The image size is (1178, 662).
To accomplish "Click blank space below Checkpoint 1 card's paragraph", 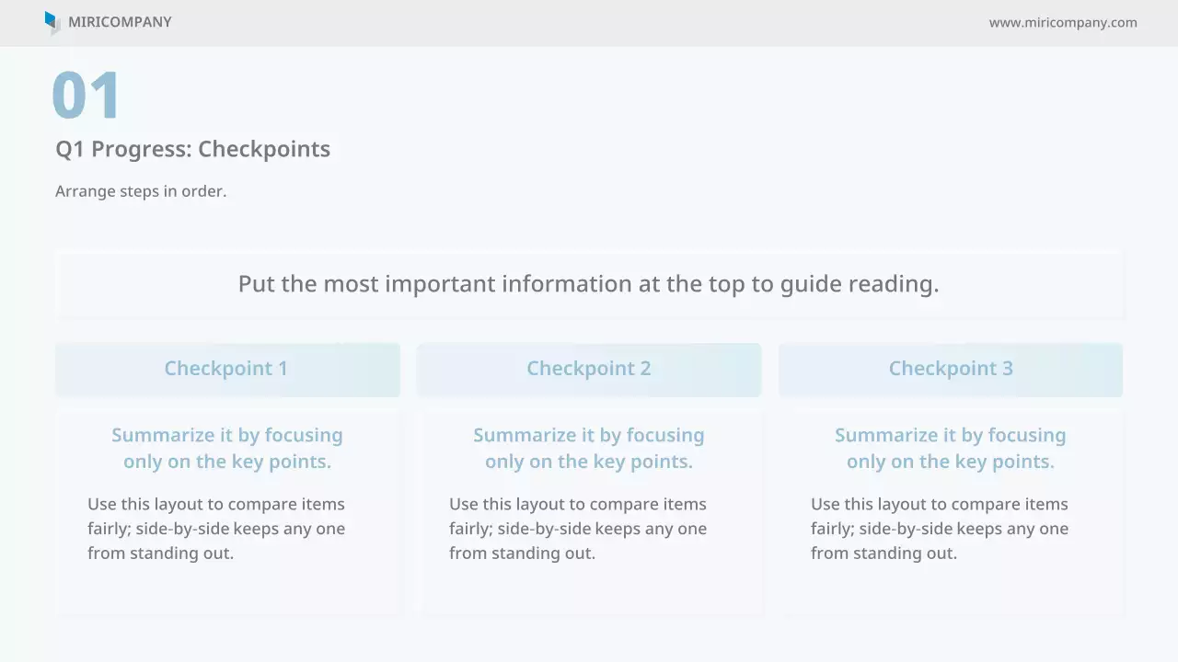I will tap(227, 588).
